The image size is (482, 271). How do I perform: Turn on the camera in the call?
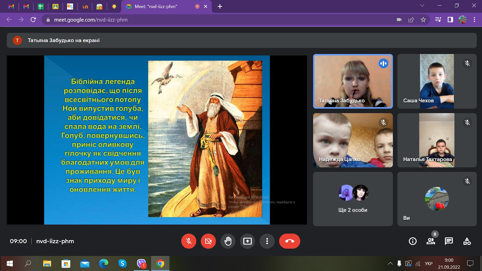tap(208, 241)
